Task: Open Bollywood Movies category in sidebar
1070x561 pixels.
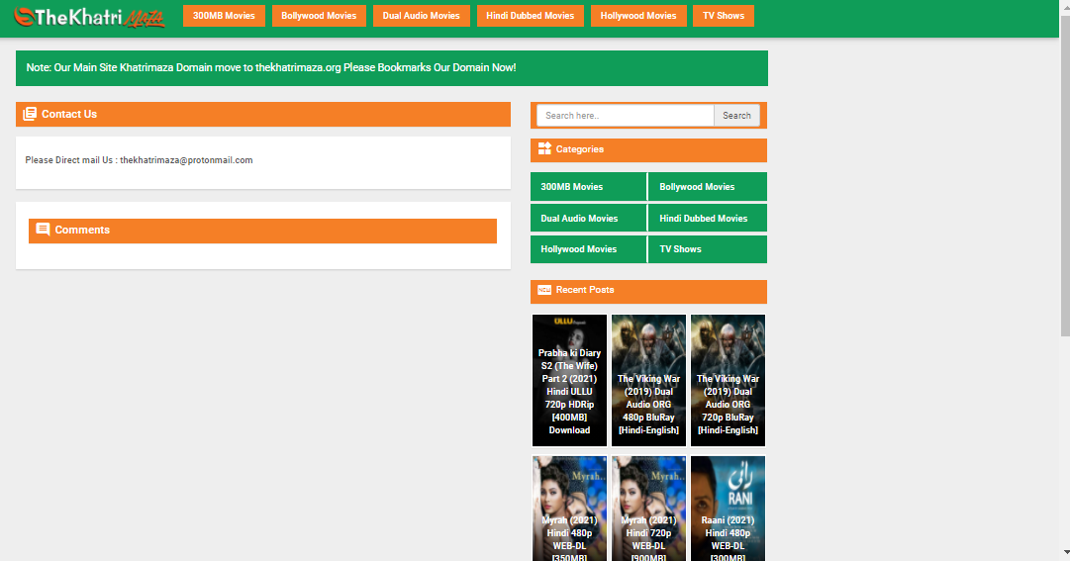Action: click(x=708, y=186)
